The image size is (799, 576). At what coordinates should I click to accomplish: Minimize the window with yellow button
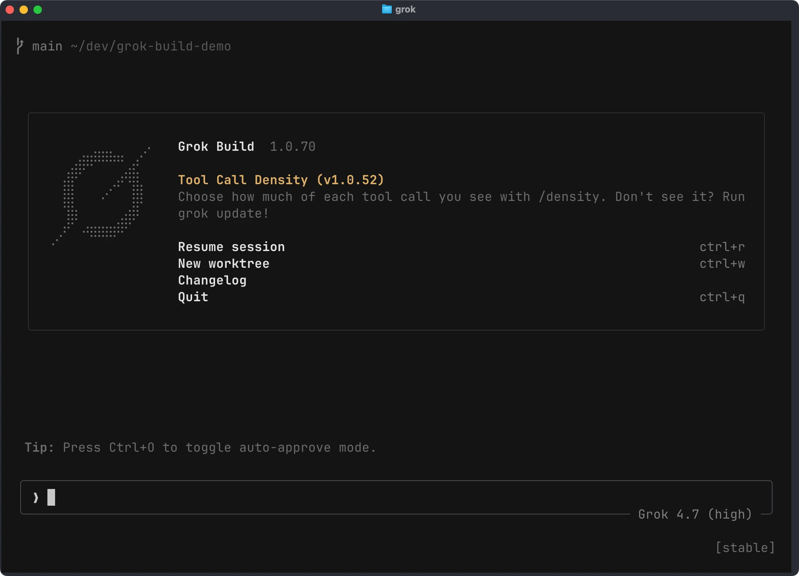point(24,10)
